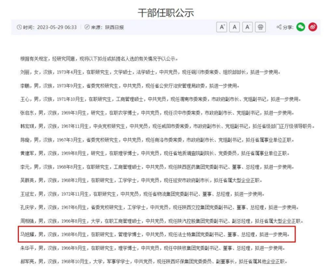Click the row for 李元
The height and width of the screenshot is (273, 331).
pyautogui.click(x=157, y=167)
